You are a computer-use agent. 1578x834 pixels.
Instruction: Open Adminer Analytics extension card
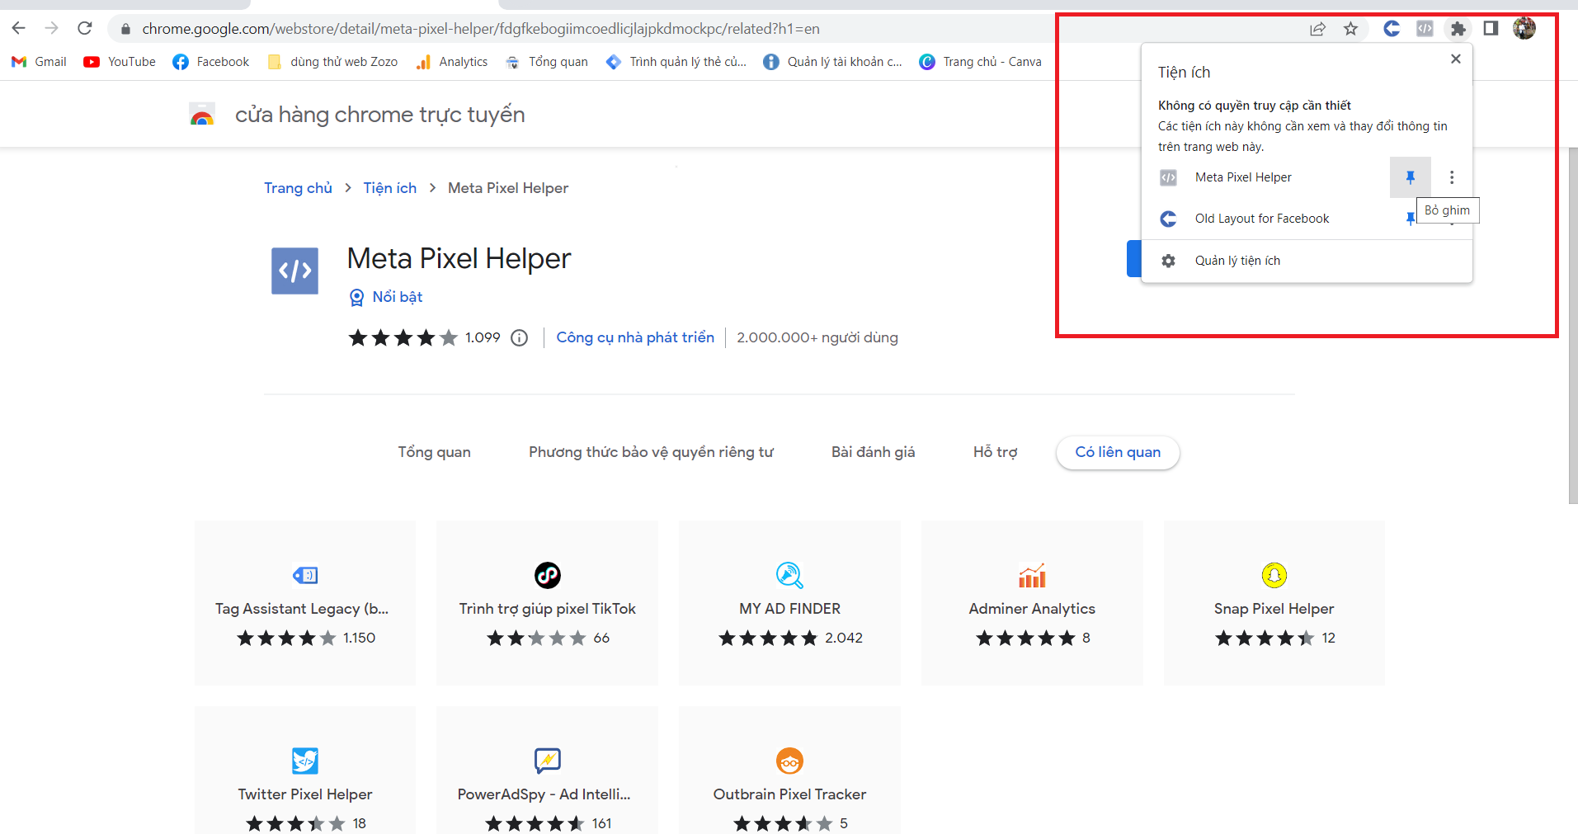coord(1032,603)
